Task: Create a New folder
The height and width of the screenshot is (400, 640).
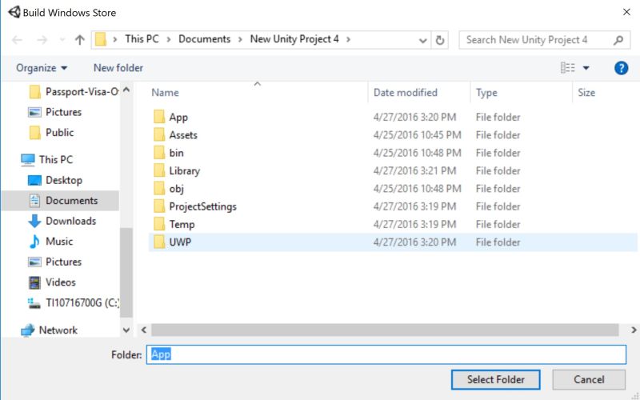Action: (x=118, y=68)
